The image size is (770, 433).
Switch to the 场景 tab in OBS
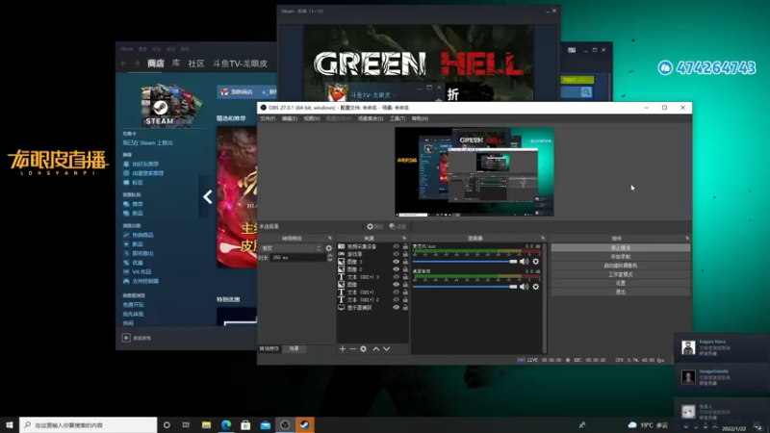coord(294,348)
